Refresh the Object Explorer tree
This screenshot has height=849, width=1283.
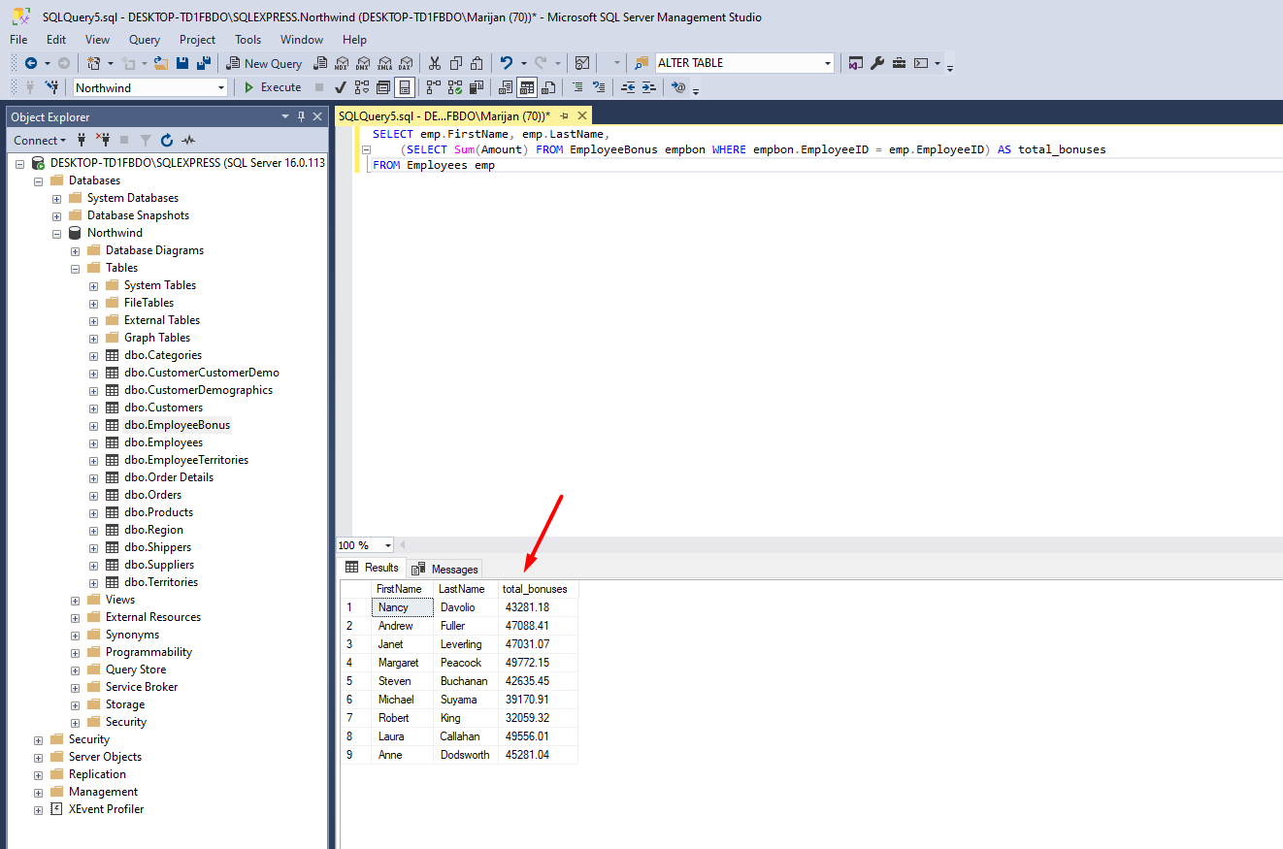(x=167, y=140)
